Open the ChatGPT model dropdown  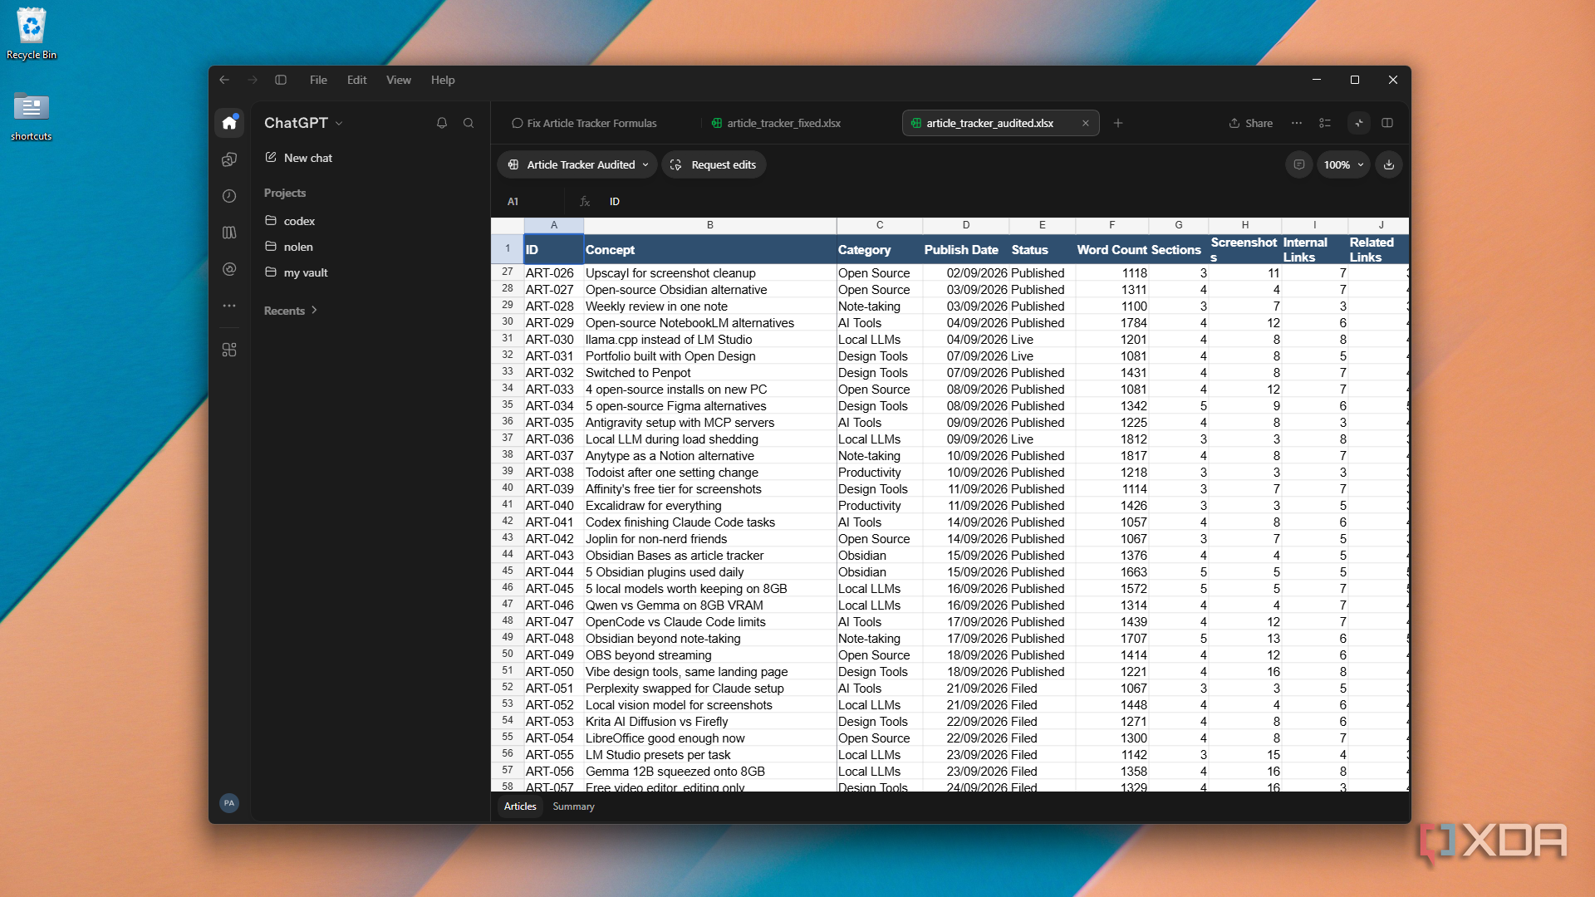(x=303, y=123)
